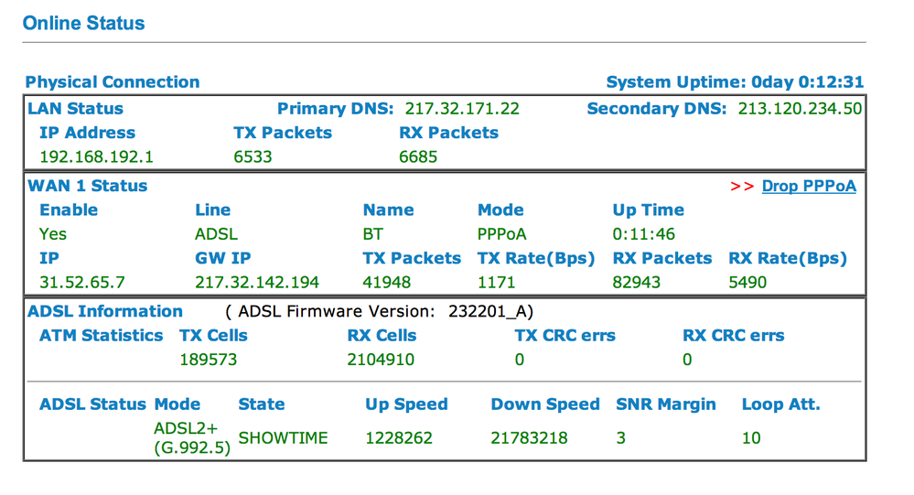The image size is (914, 495).
Task: Select firmware version 232201_A
Action: [488, 312]
